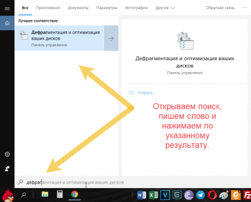The height and width of the screenshot is (202, 251).
Task: Open search settings gear in sidebar
Action: [x=7, y=154]
